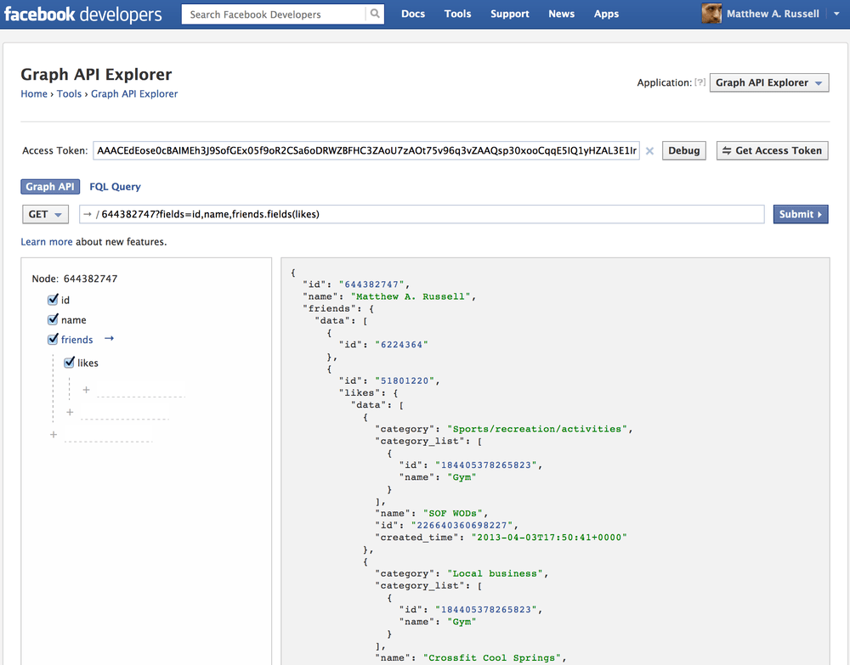Click Matthew A. Russell profile picture
850x665 pixels.
[712, 14]
